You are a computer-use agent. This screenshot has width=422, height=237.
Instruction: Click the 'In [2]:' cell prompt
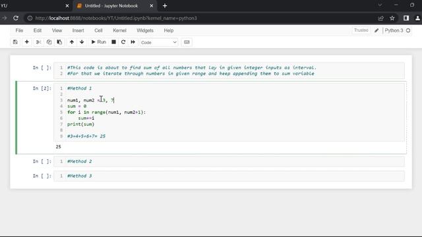click(x=42, y=88)
